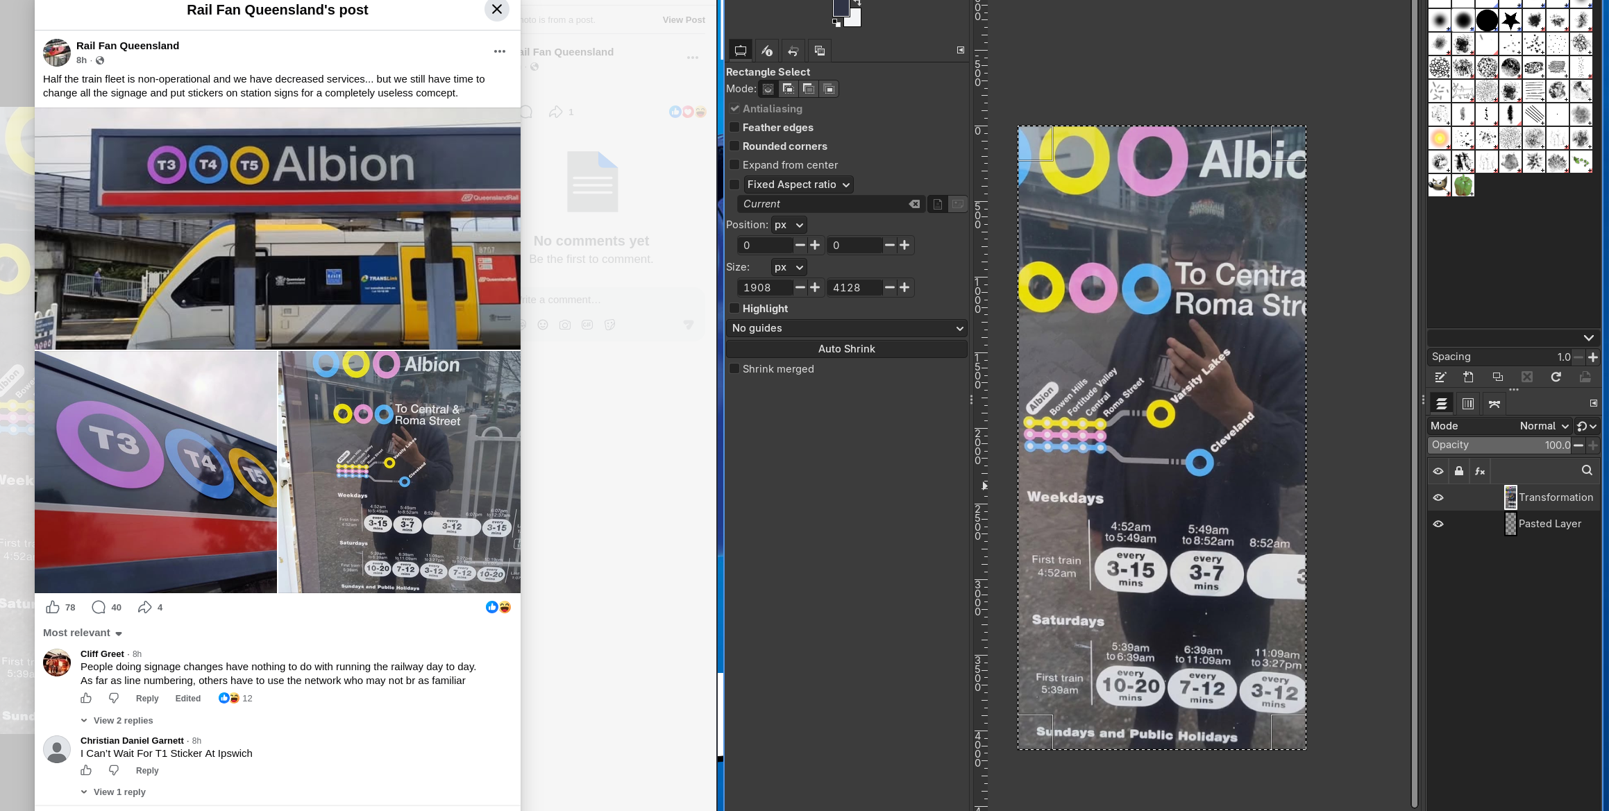Select the green pepper brush
Image resolution: width=1609 pixels, height=811 pixels.
click(x=1463, y=185)
